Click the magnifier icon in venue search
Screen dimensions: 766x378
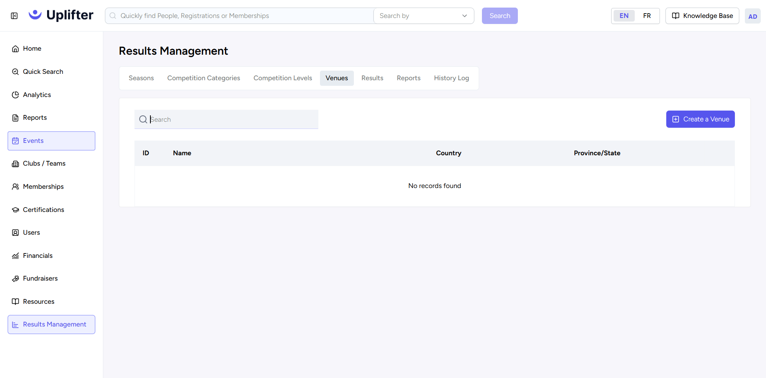coord(143,119)
